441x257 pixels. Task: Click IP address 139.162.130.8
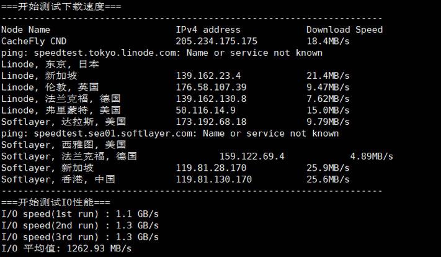click(x=211, y=99)
